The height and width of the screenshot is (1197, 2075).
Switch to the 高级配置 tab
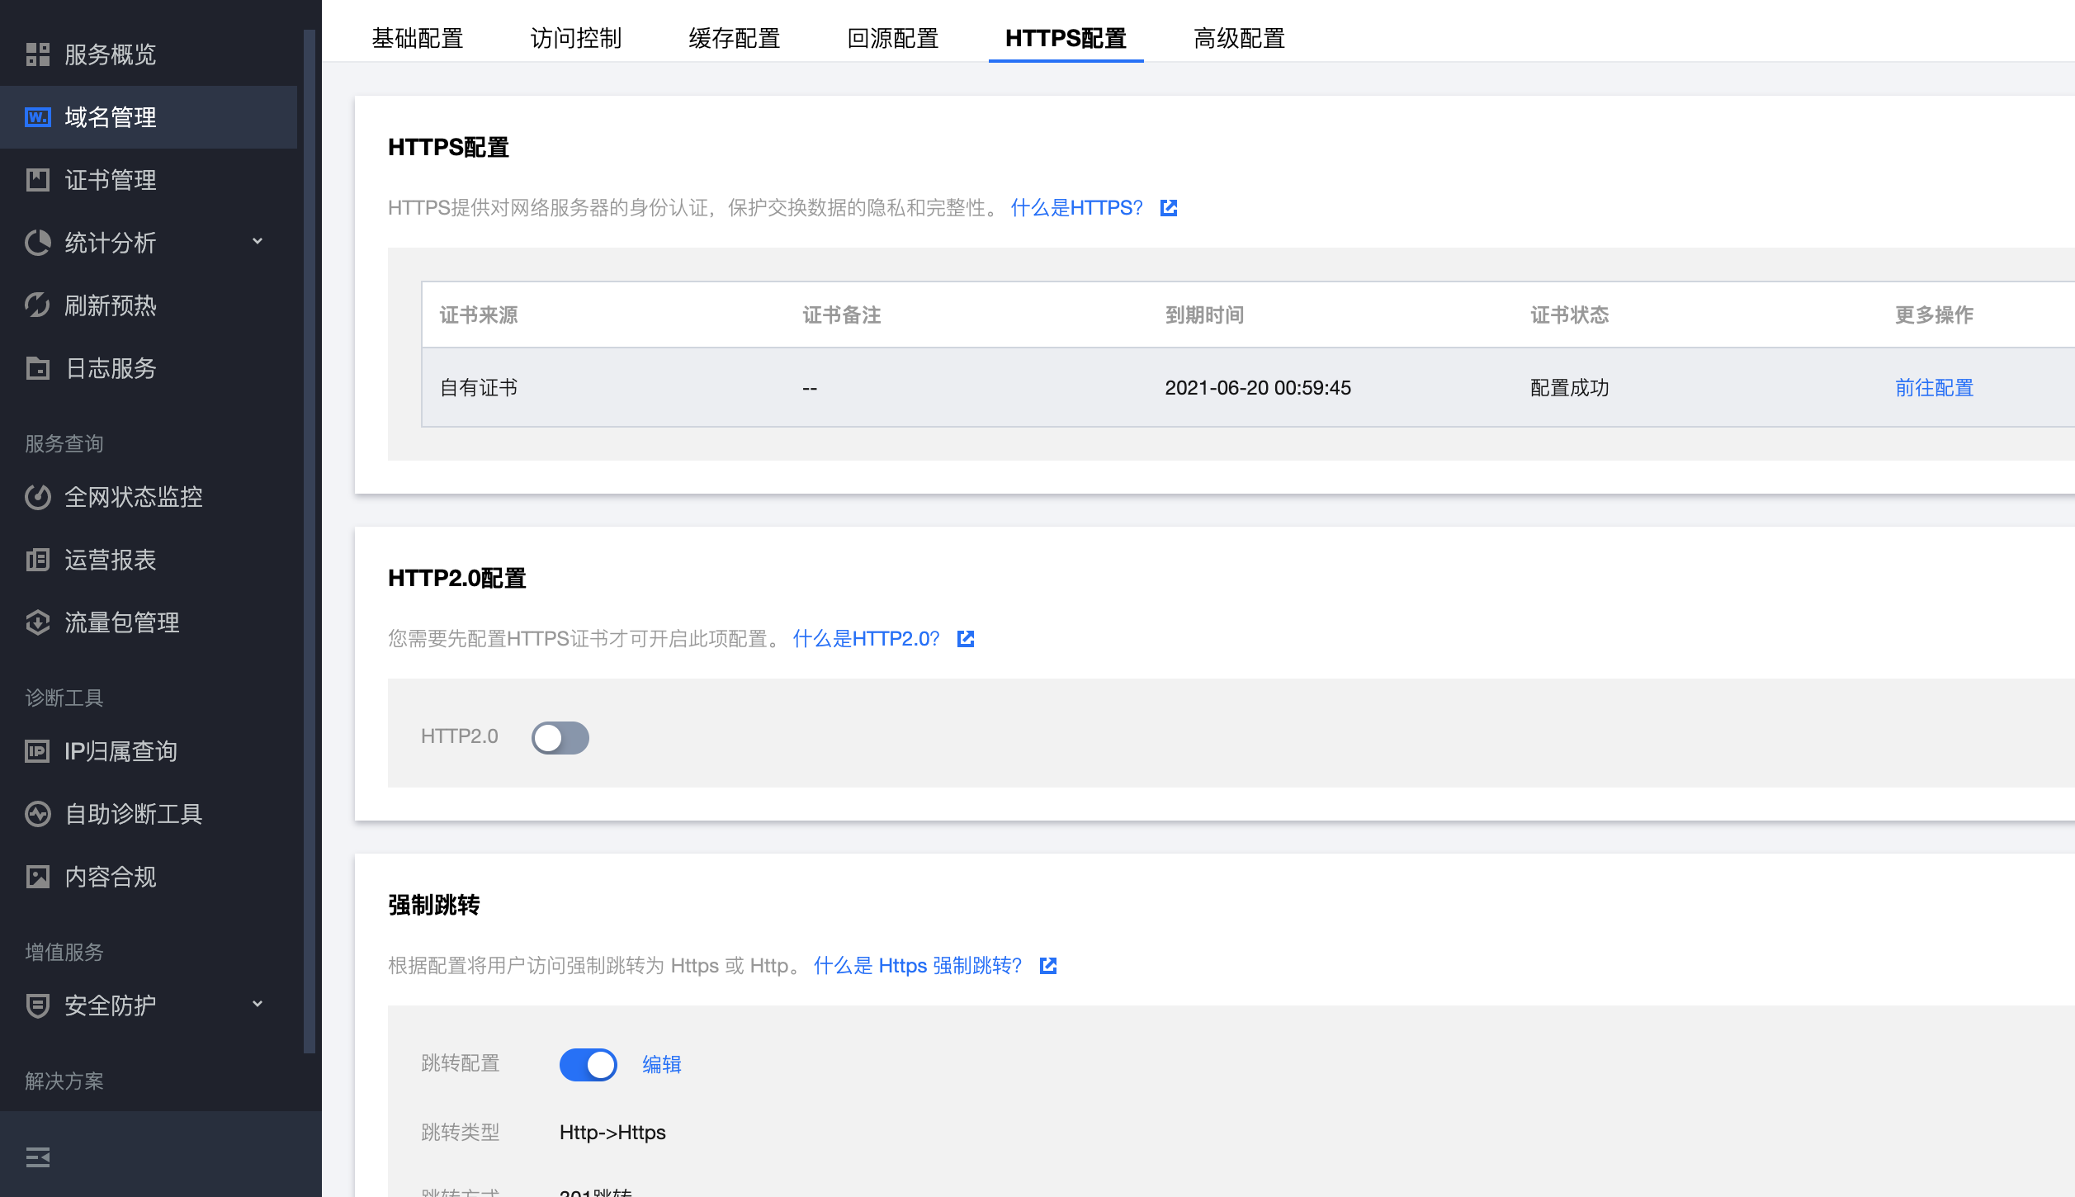click(1239, 38)
